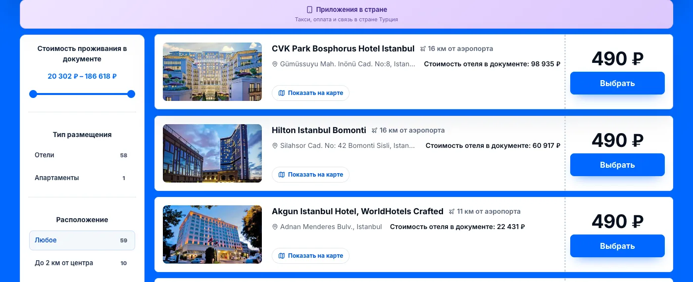Click the airplane icon beside CVK Park Bosphorus
Image resolution: width=693 pixels, height=282 pixels.
click(423, 49)
